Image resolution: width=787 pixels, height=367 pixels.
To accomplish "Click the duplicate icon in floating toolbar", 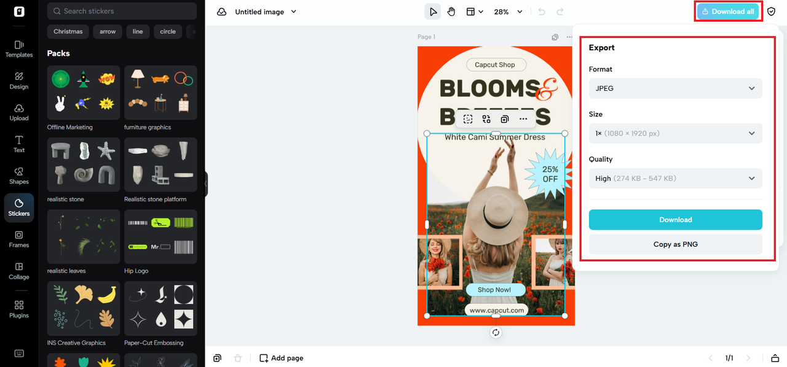I will (x=505, y=119).
